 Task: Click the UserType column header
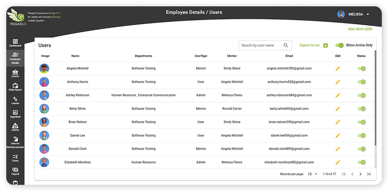pyautogui.click(x=201, y=56)
